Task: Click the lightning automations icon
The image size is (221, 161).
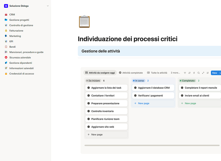Action: 194,73
